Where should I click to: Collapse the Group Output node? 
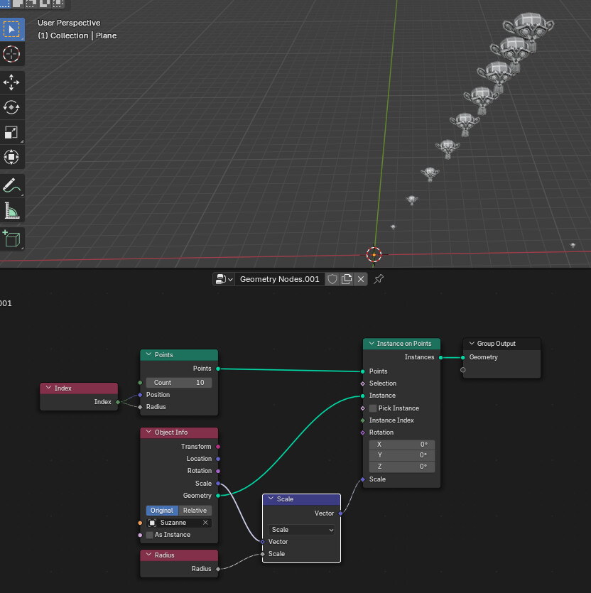tap(472, 344)
